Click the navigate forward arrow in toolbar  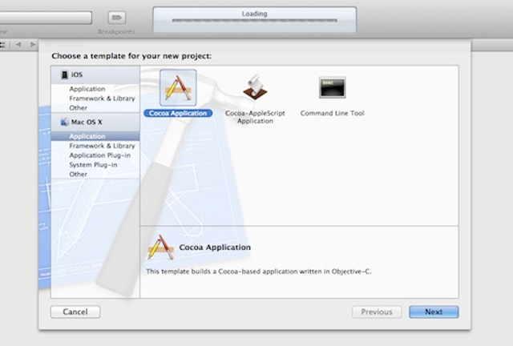coord(33,45)
